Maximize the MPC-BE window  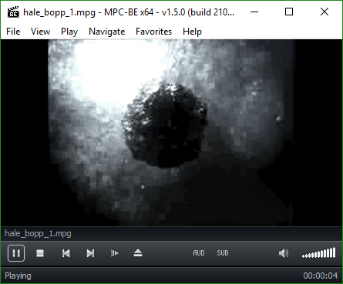pyautogui.click(x=289, y=12)
